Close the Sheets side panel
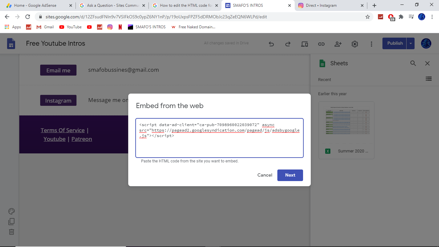439x247 pixels. [x=427, y=63]
